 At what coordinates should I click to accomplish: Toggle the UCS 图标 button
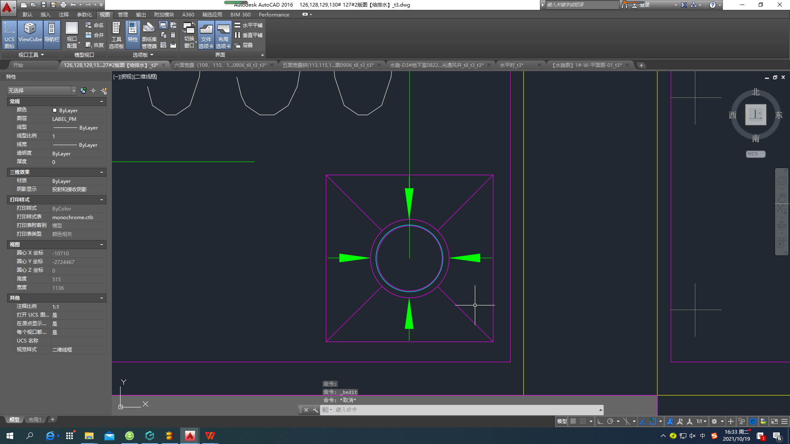tap(9, 35)
